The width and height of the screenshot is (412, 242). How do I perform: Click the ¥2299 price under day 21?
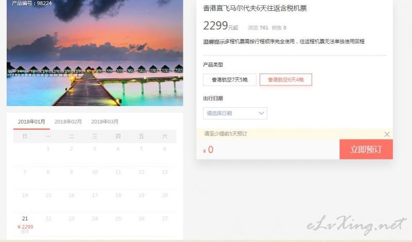[x=25, y=227]
